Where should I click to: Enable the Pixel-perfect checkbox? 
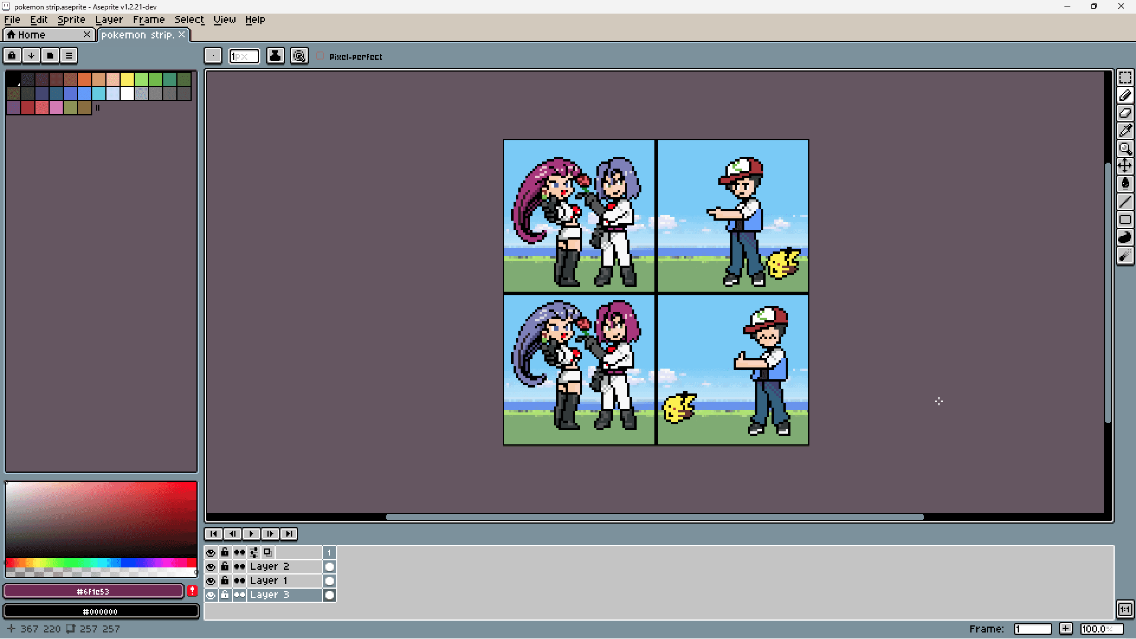[x=320, y=56]
